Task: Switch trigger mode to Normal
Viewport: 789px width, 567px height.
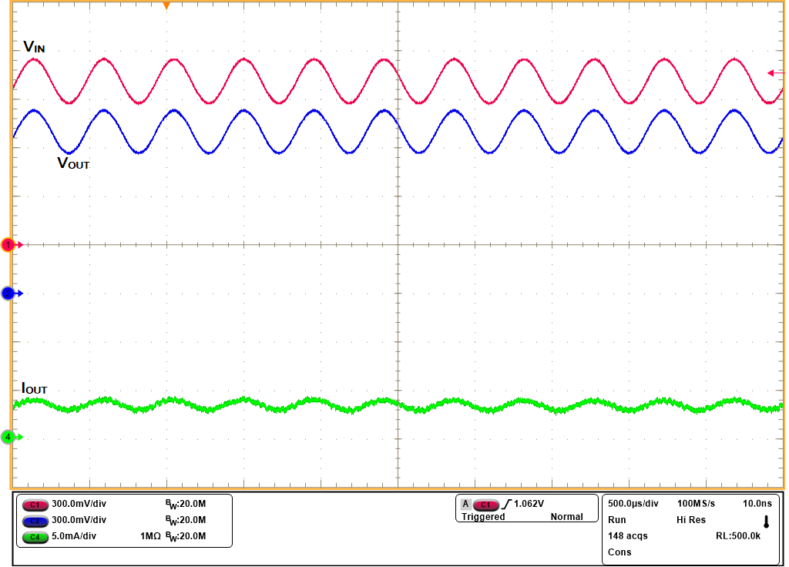Action: [567, 516]
